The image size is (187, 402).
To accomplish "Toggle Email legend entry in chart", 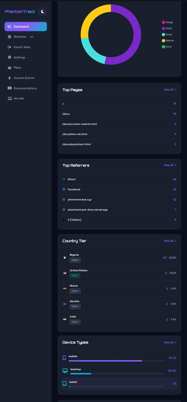I will [x=167, y=47].
